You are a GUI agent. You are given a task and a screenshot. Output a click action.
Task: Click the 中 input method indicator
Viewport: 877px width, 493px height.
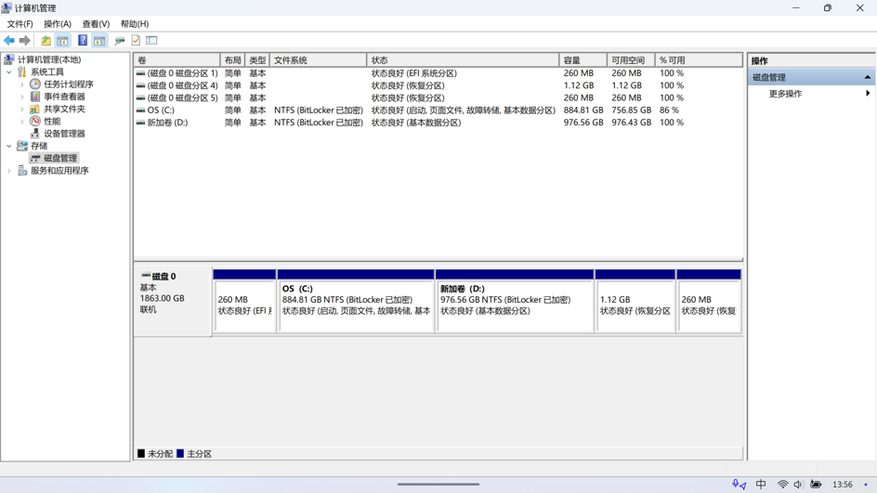click(x=761, y=484)
